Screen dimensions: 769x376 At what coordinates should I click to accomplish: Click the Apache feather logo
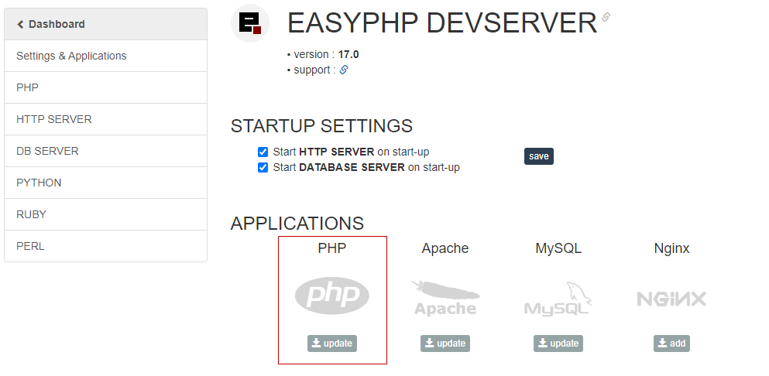click(445, 298)
